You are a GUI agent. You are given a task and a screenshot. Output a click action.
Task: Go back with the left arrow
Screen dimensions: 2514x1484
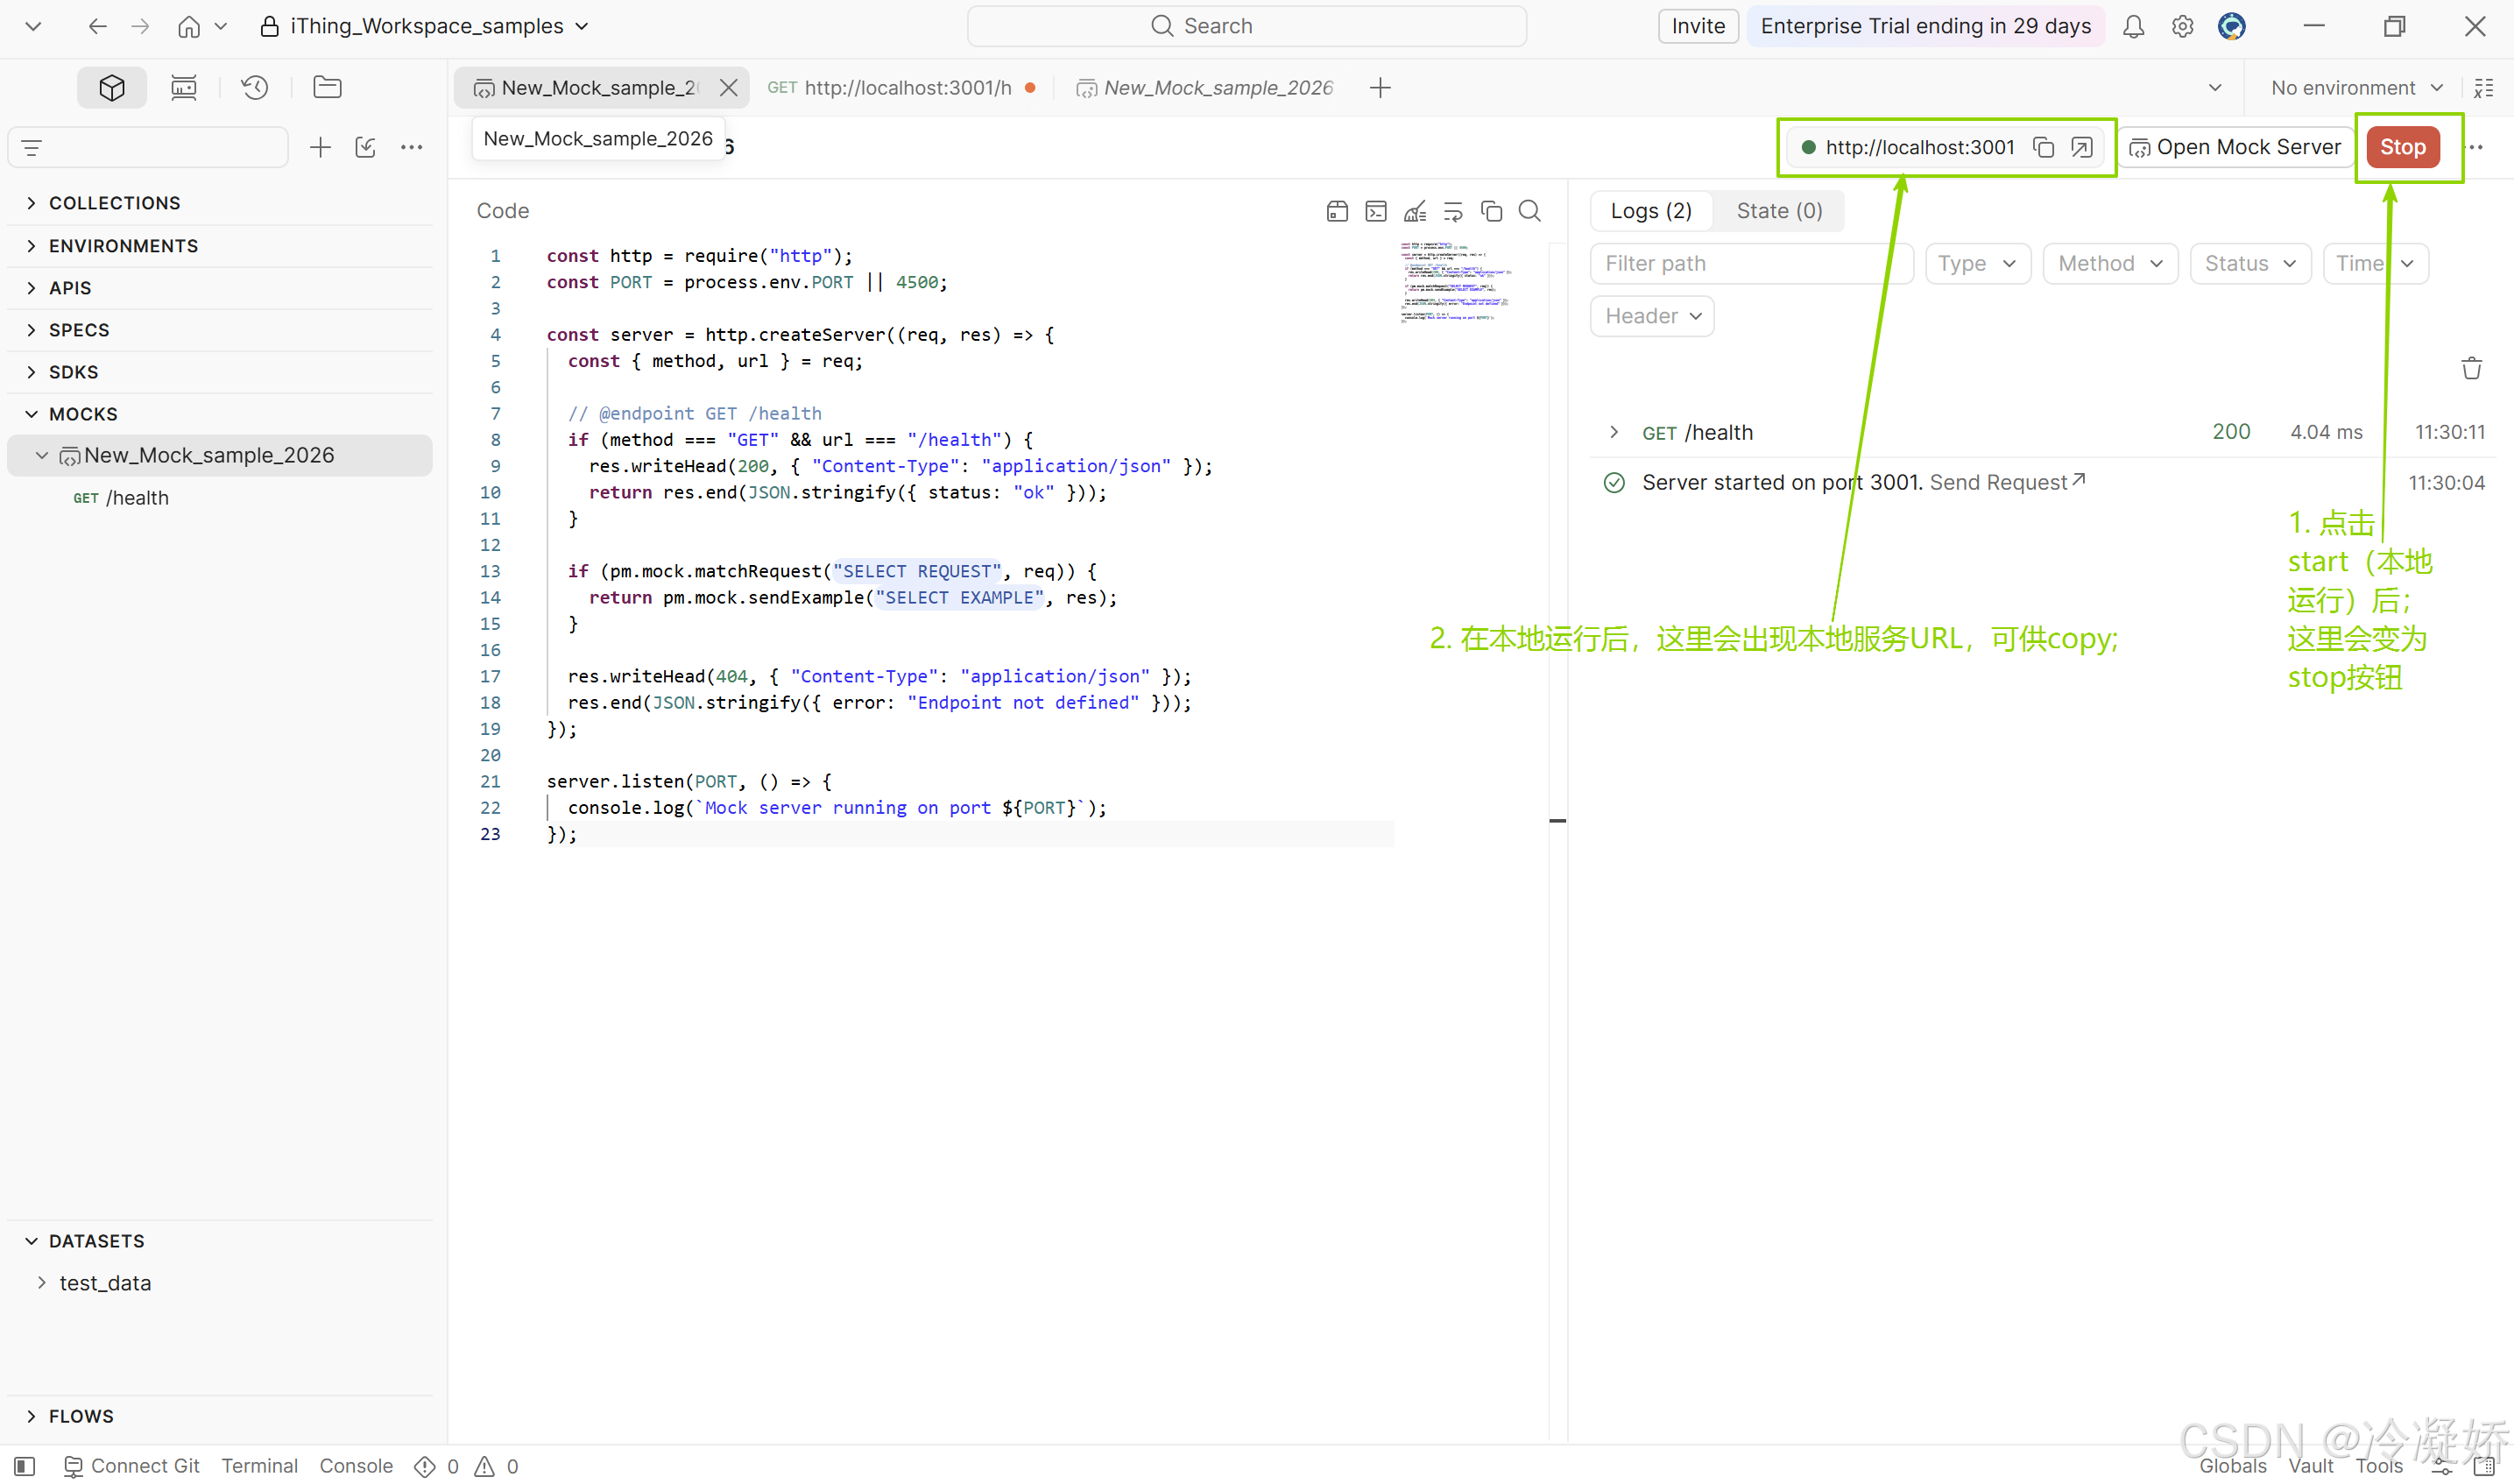[97, 26]
